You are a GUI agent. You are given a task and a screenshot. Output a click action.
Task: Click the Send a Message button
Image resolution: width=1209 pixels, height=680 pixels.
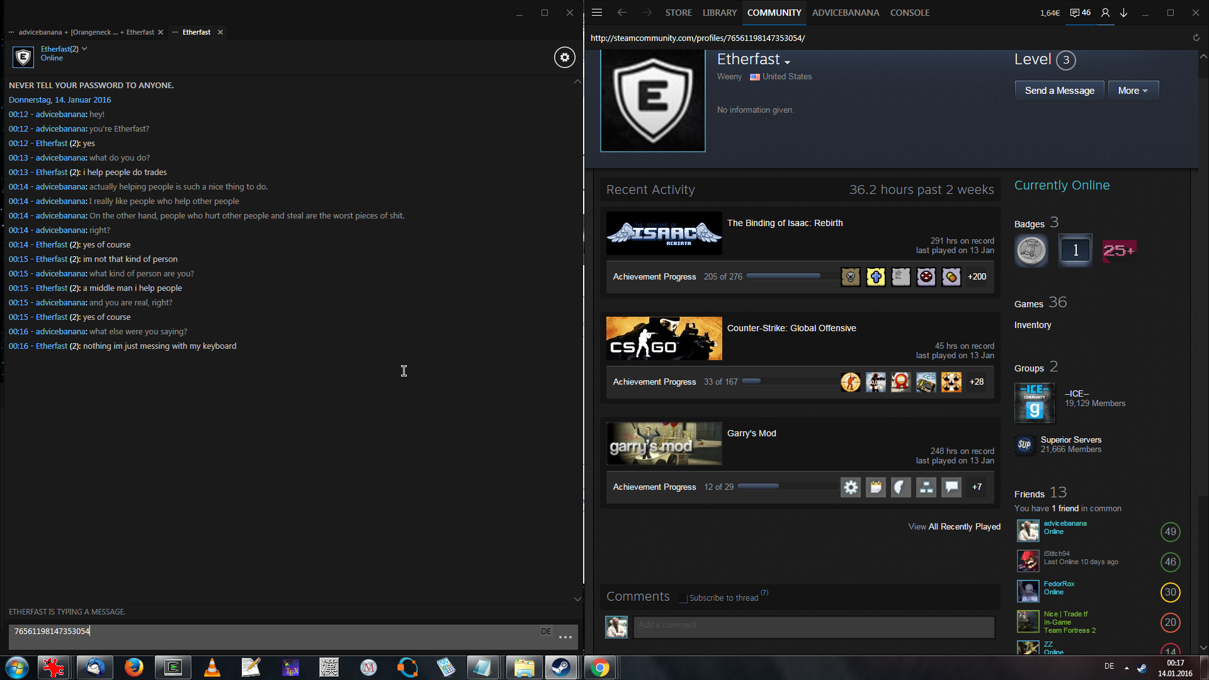click(1059, 91)
